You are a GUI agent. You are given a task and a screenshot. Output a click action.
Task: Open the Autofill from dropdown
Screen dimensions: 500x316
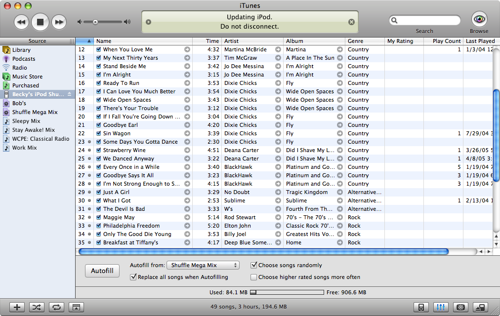tap(203, 265)
